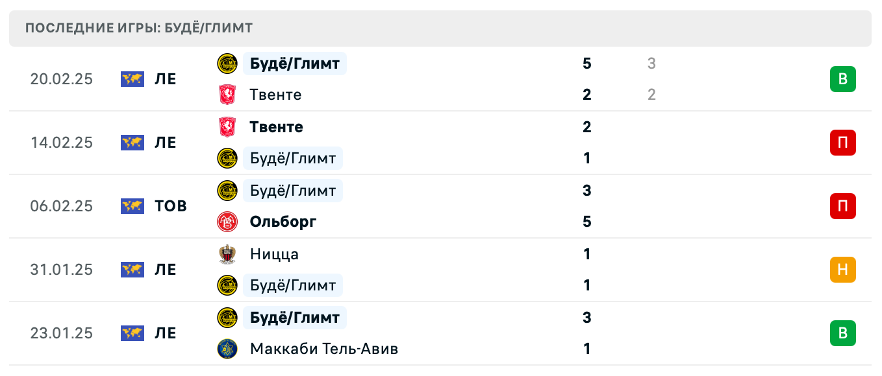Click the red П badge for 06.02.25
This screenshot has height=376, width=882.
pos(842,206)
